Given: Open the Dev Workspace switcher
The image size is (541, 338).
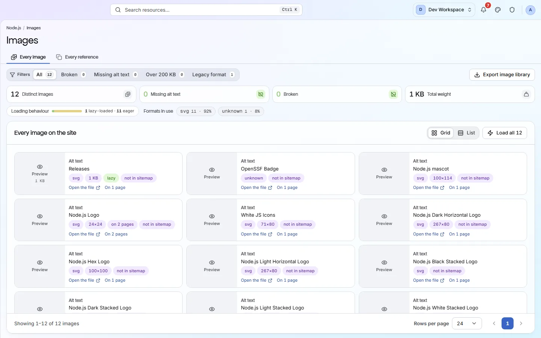Looking at the screenshot, I should click(x=444, y=10).
